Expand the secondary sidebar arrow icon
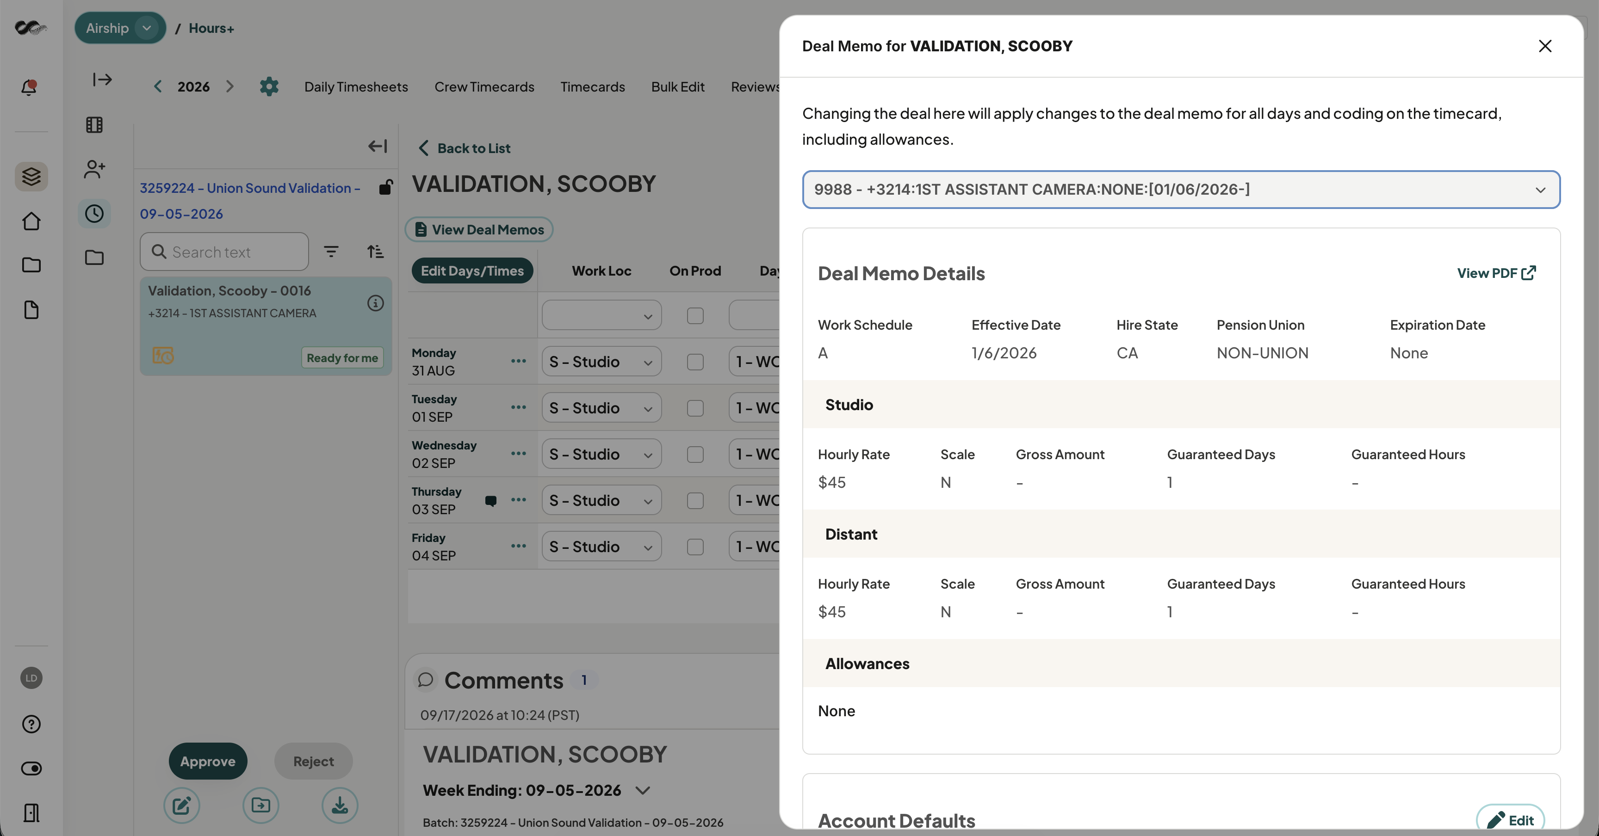 tap(102, 80)
